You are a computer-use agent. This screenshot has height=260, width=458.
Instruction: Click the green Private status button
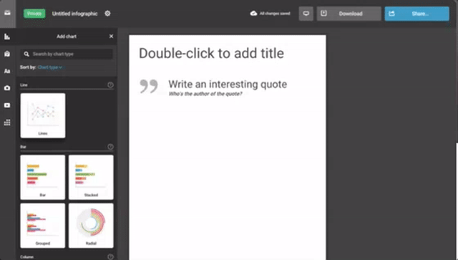[x=34, y=14]
